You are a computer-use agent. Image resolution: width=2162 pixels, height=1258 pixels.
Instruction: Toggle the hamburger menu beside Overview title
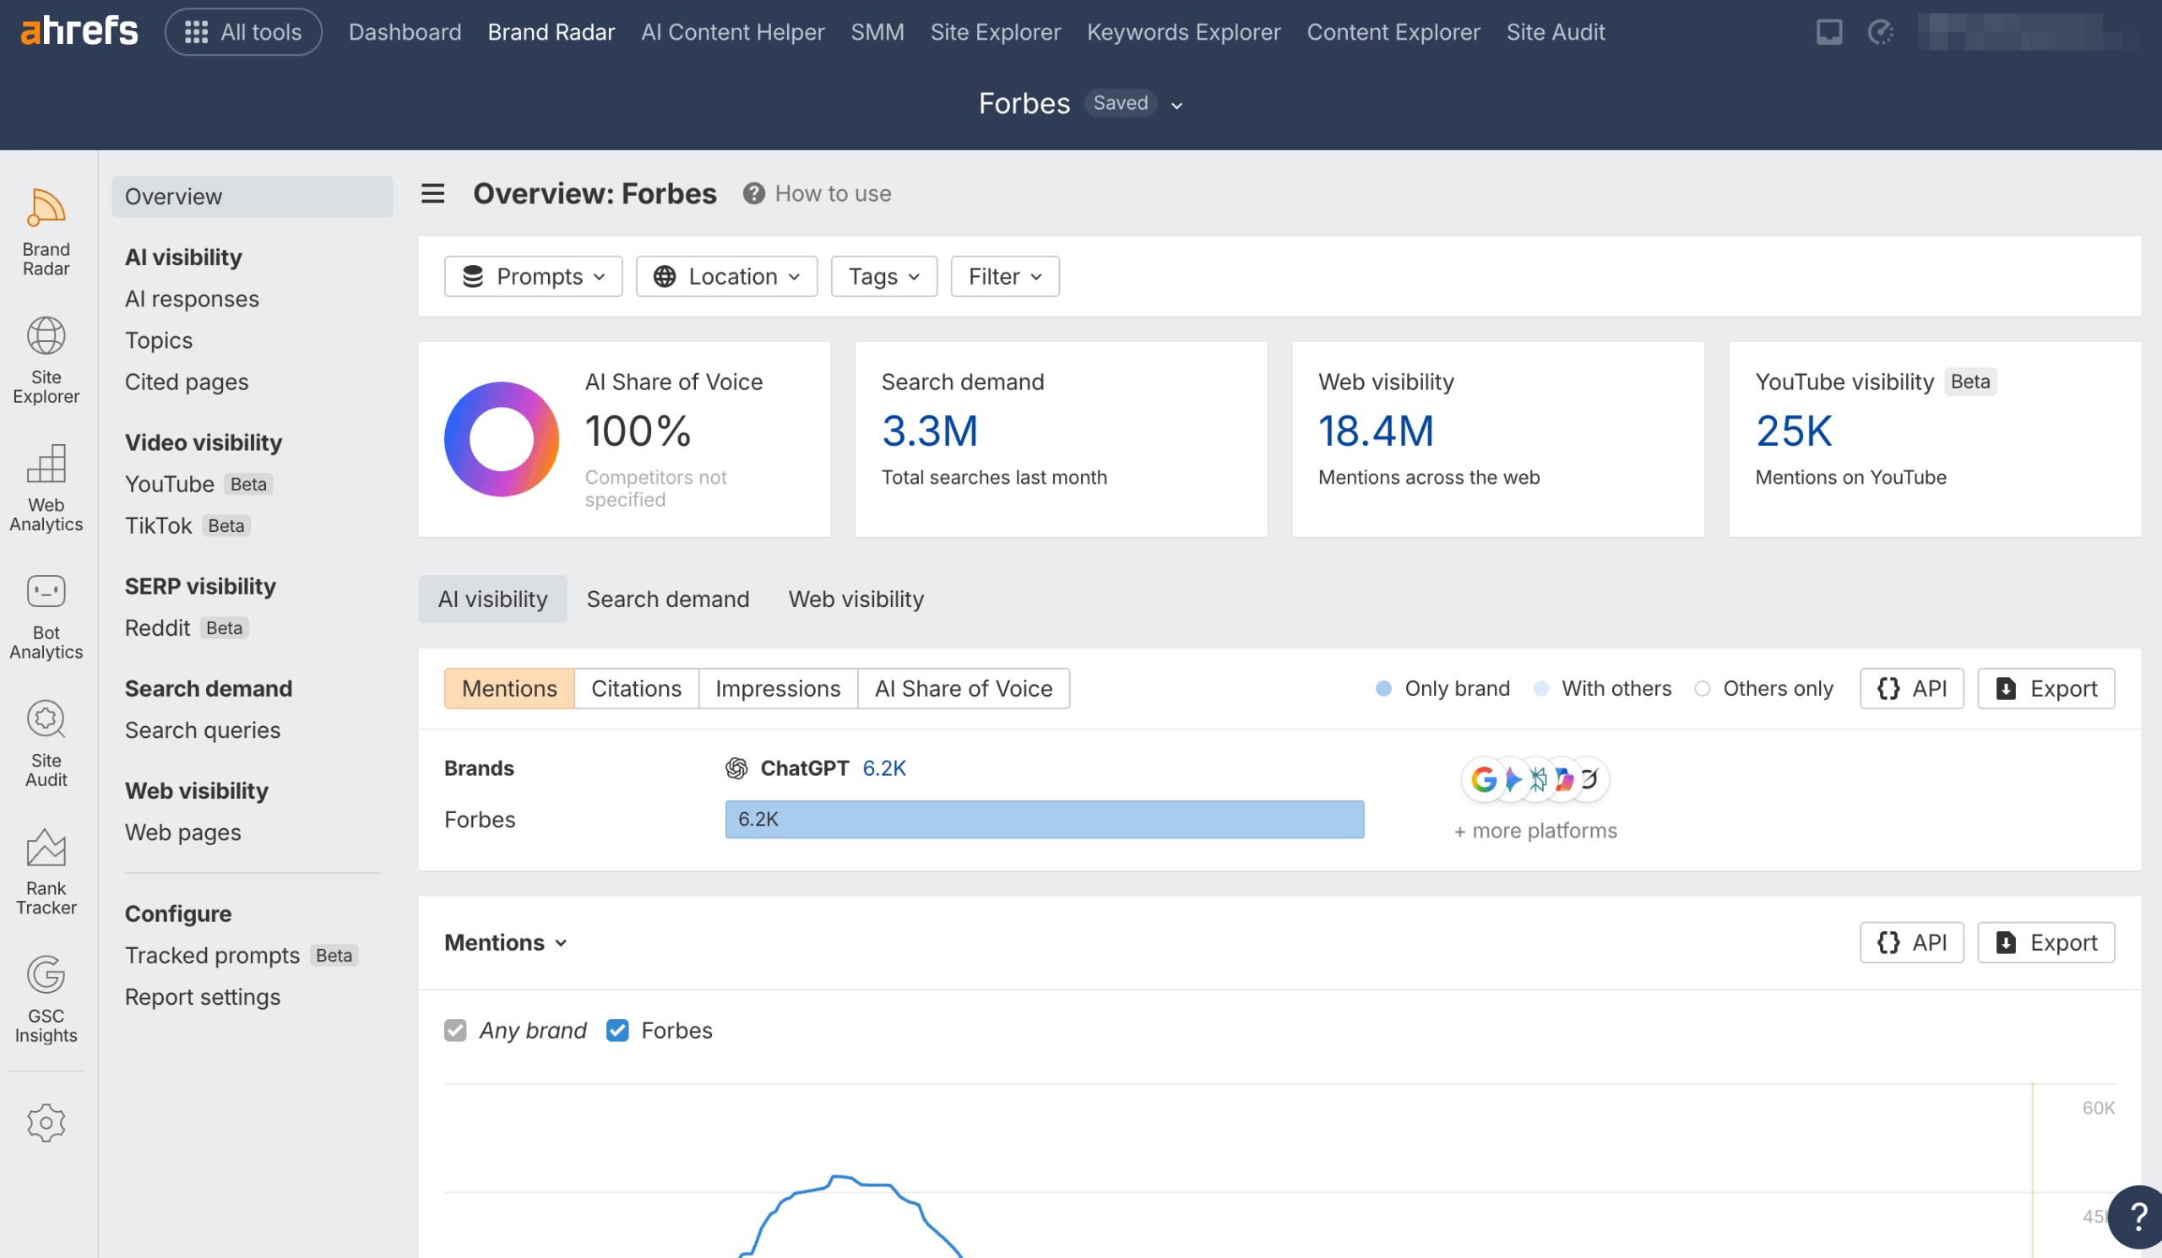click(433, 194)
